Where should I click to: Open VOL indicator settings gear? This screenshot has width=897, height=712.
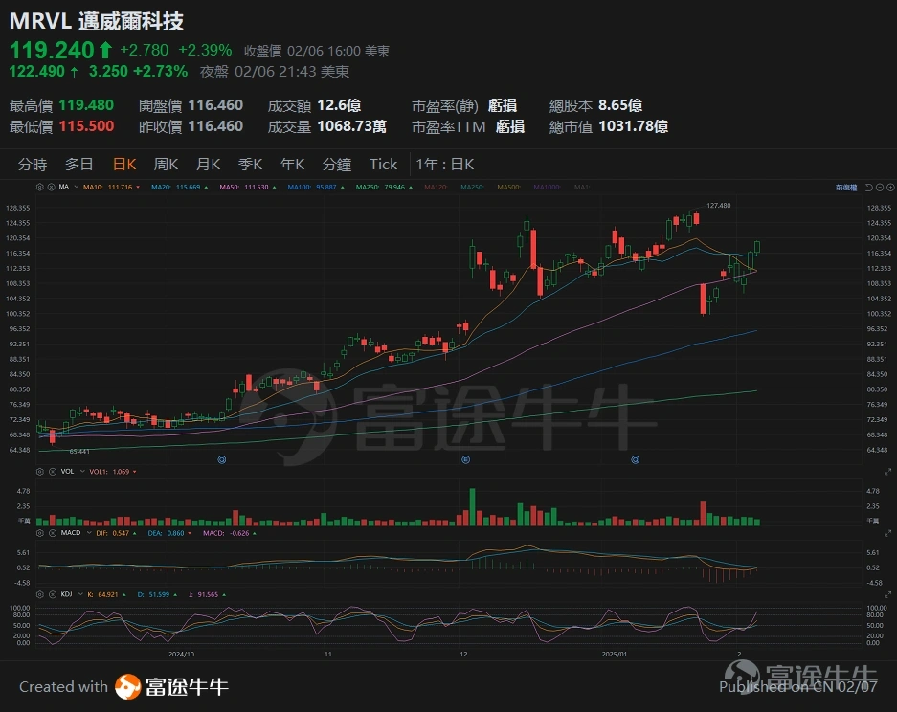pyautogui.click(x=40, y=472)
